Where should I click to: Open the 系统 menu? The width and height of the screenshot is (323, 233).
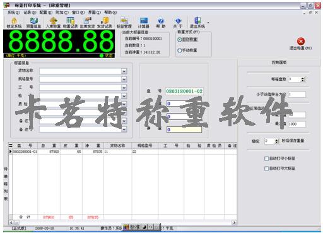tap(14, 13)
